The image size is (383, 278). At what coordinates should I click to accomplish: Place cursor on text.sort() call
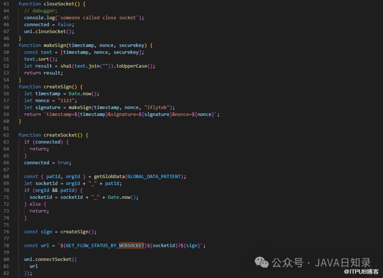click(40, 59)
